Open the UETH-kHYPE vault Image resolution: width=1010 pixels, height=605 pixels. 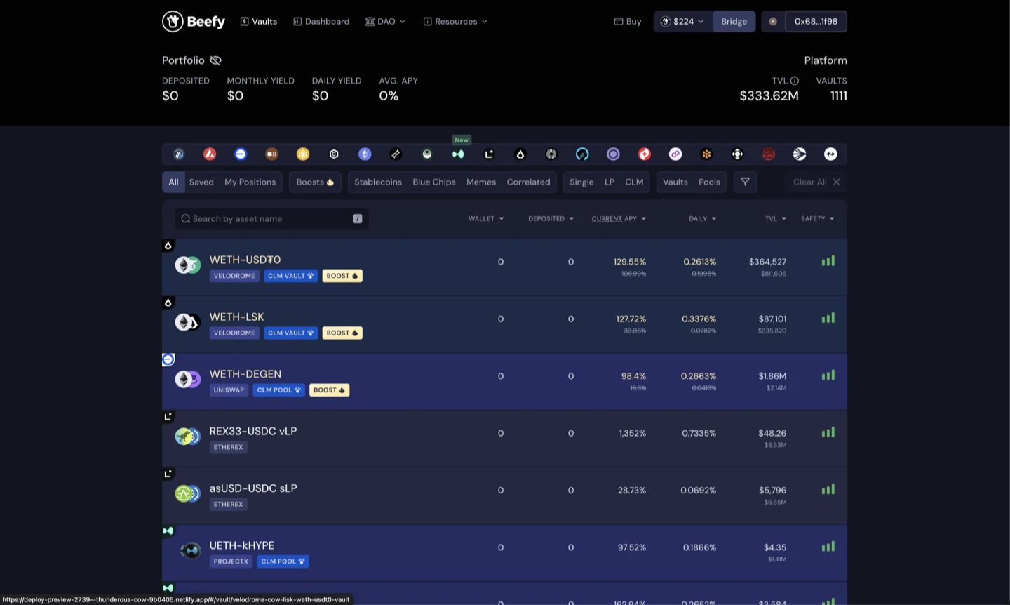click(504, 553)
